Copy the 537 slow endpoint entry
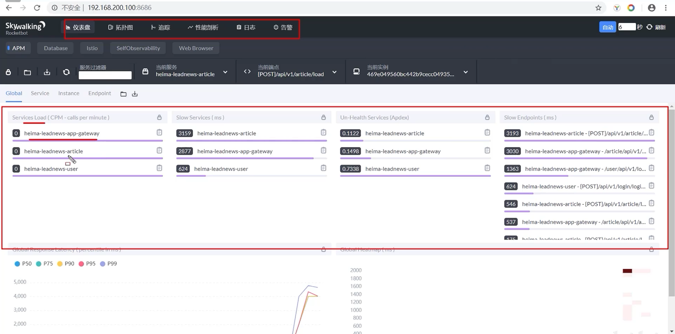The image size is (675, 334). [x=652, y=221]
